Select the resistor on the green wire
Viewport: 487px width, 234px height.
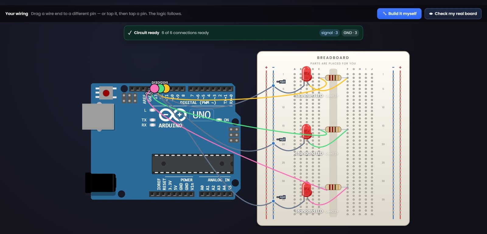pyautogui.click(x=333, y=129)
